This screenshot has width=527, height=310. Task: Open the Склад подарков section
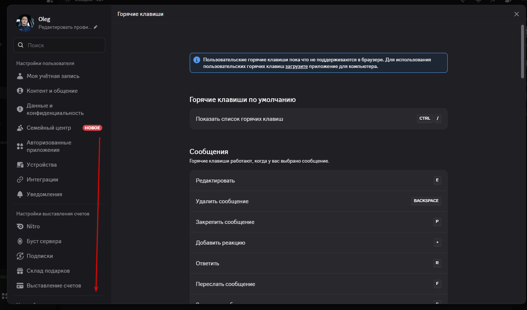(x=48, y=271)
